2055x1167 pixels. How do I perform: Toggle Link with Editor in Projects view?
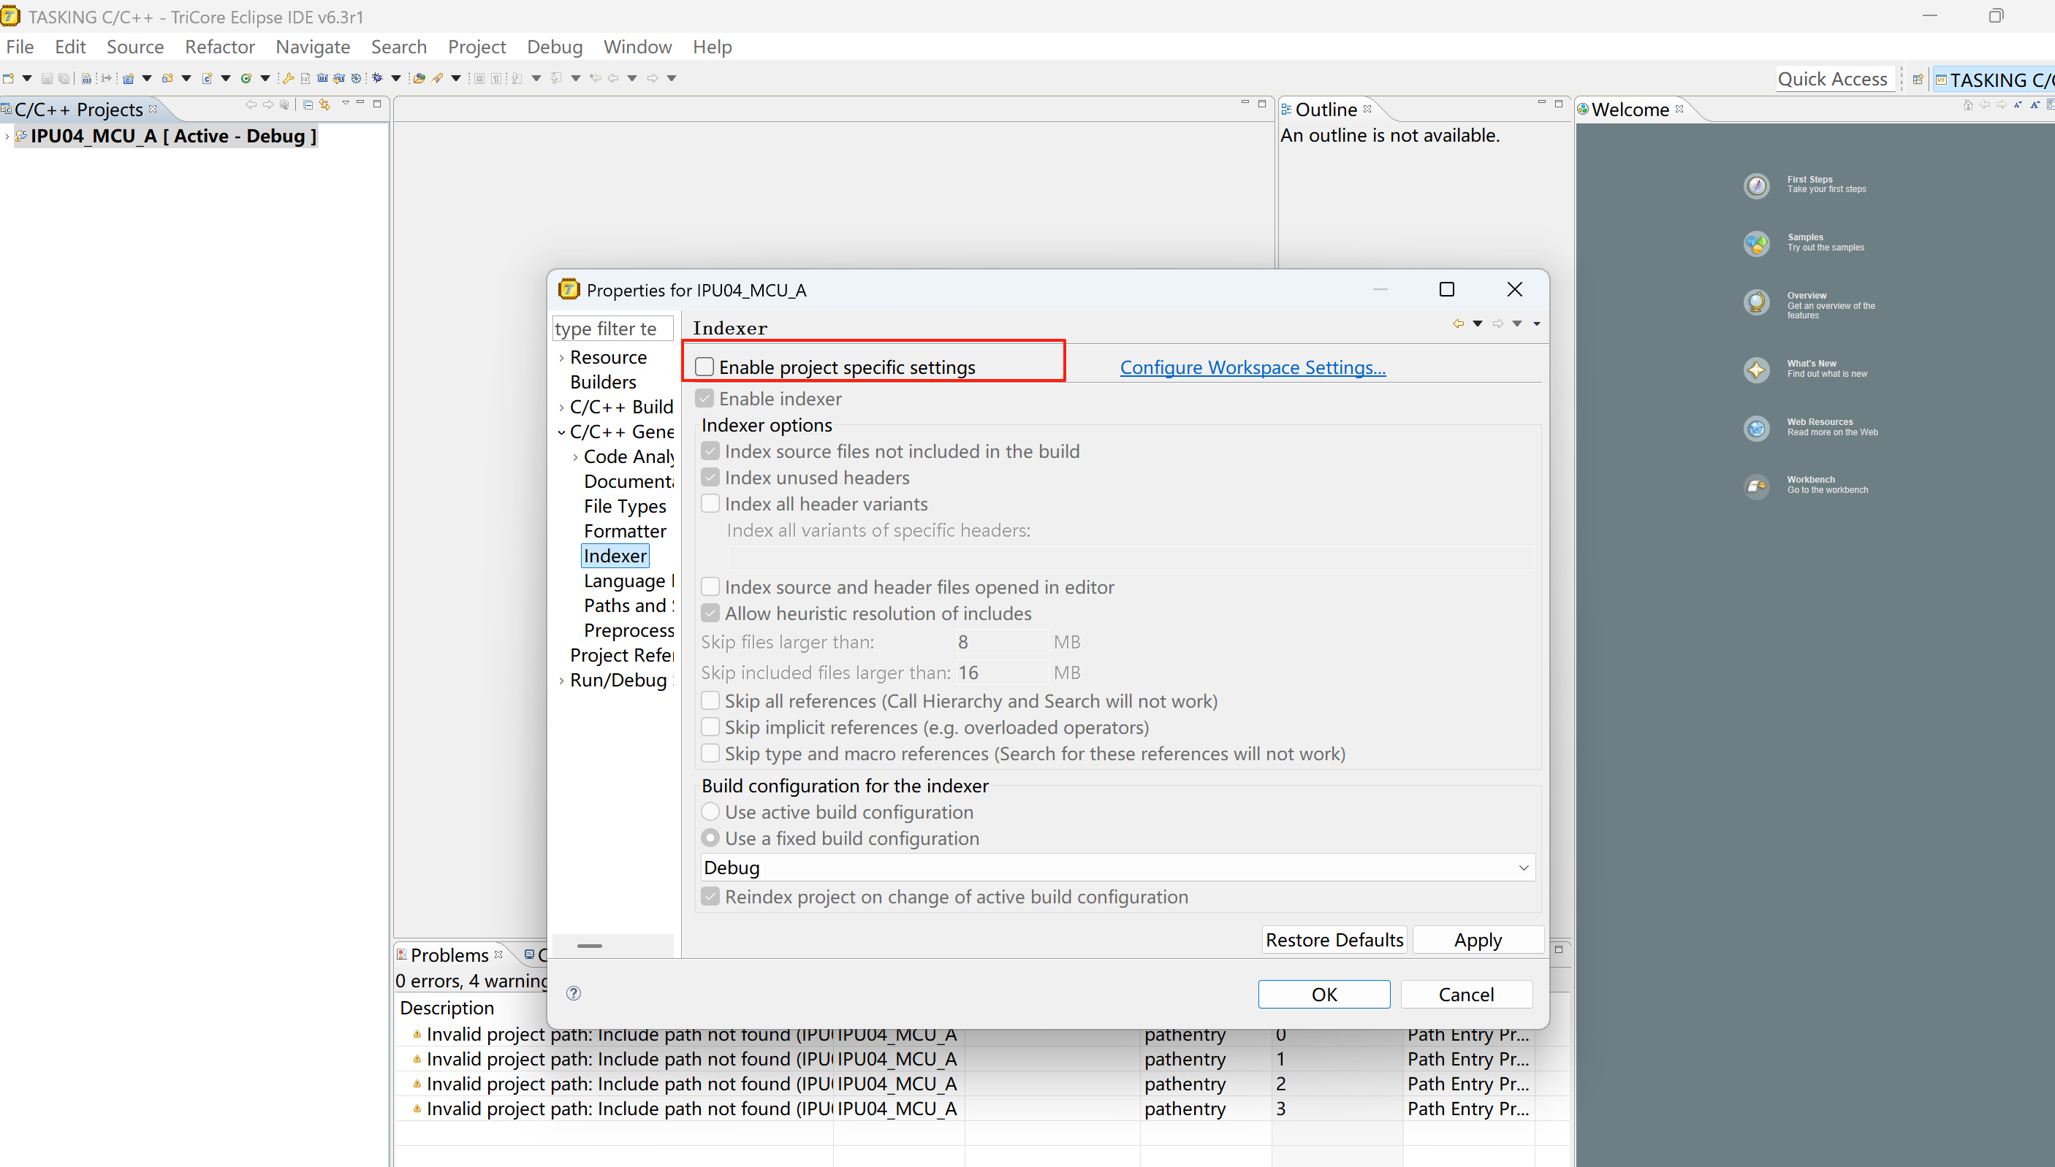tap(324, 104)
